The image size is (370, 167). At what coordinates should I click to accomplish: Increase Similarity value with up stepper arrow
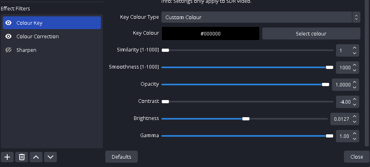click(x=354, y=48)
